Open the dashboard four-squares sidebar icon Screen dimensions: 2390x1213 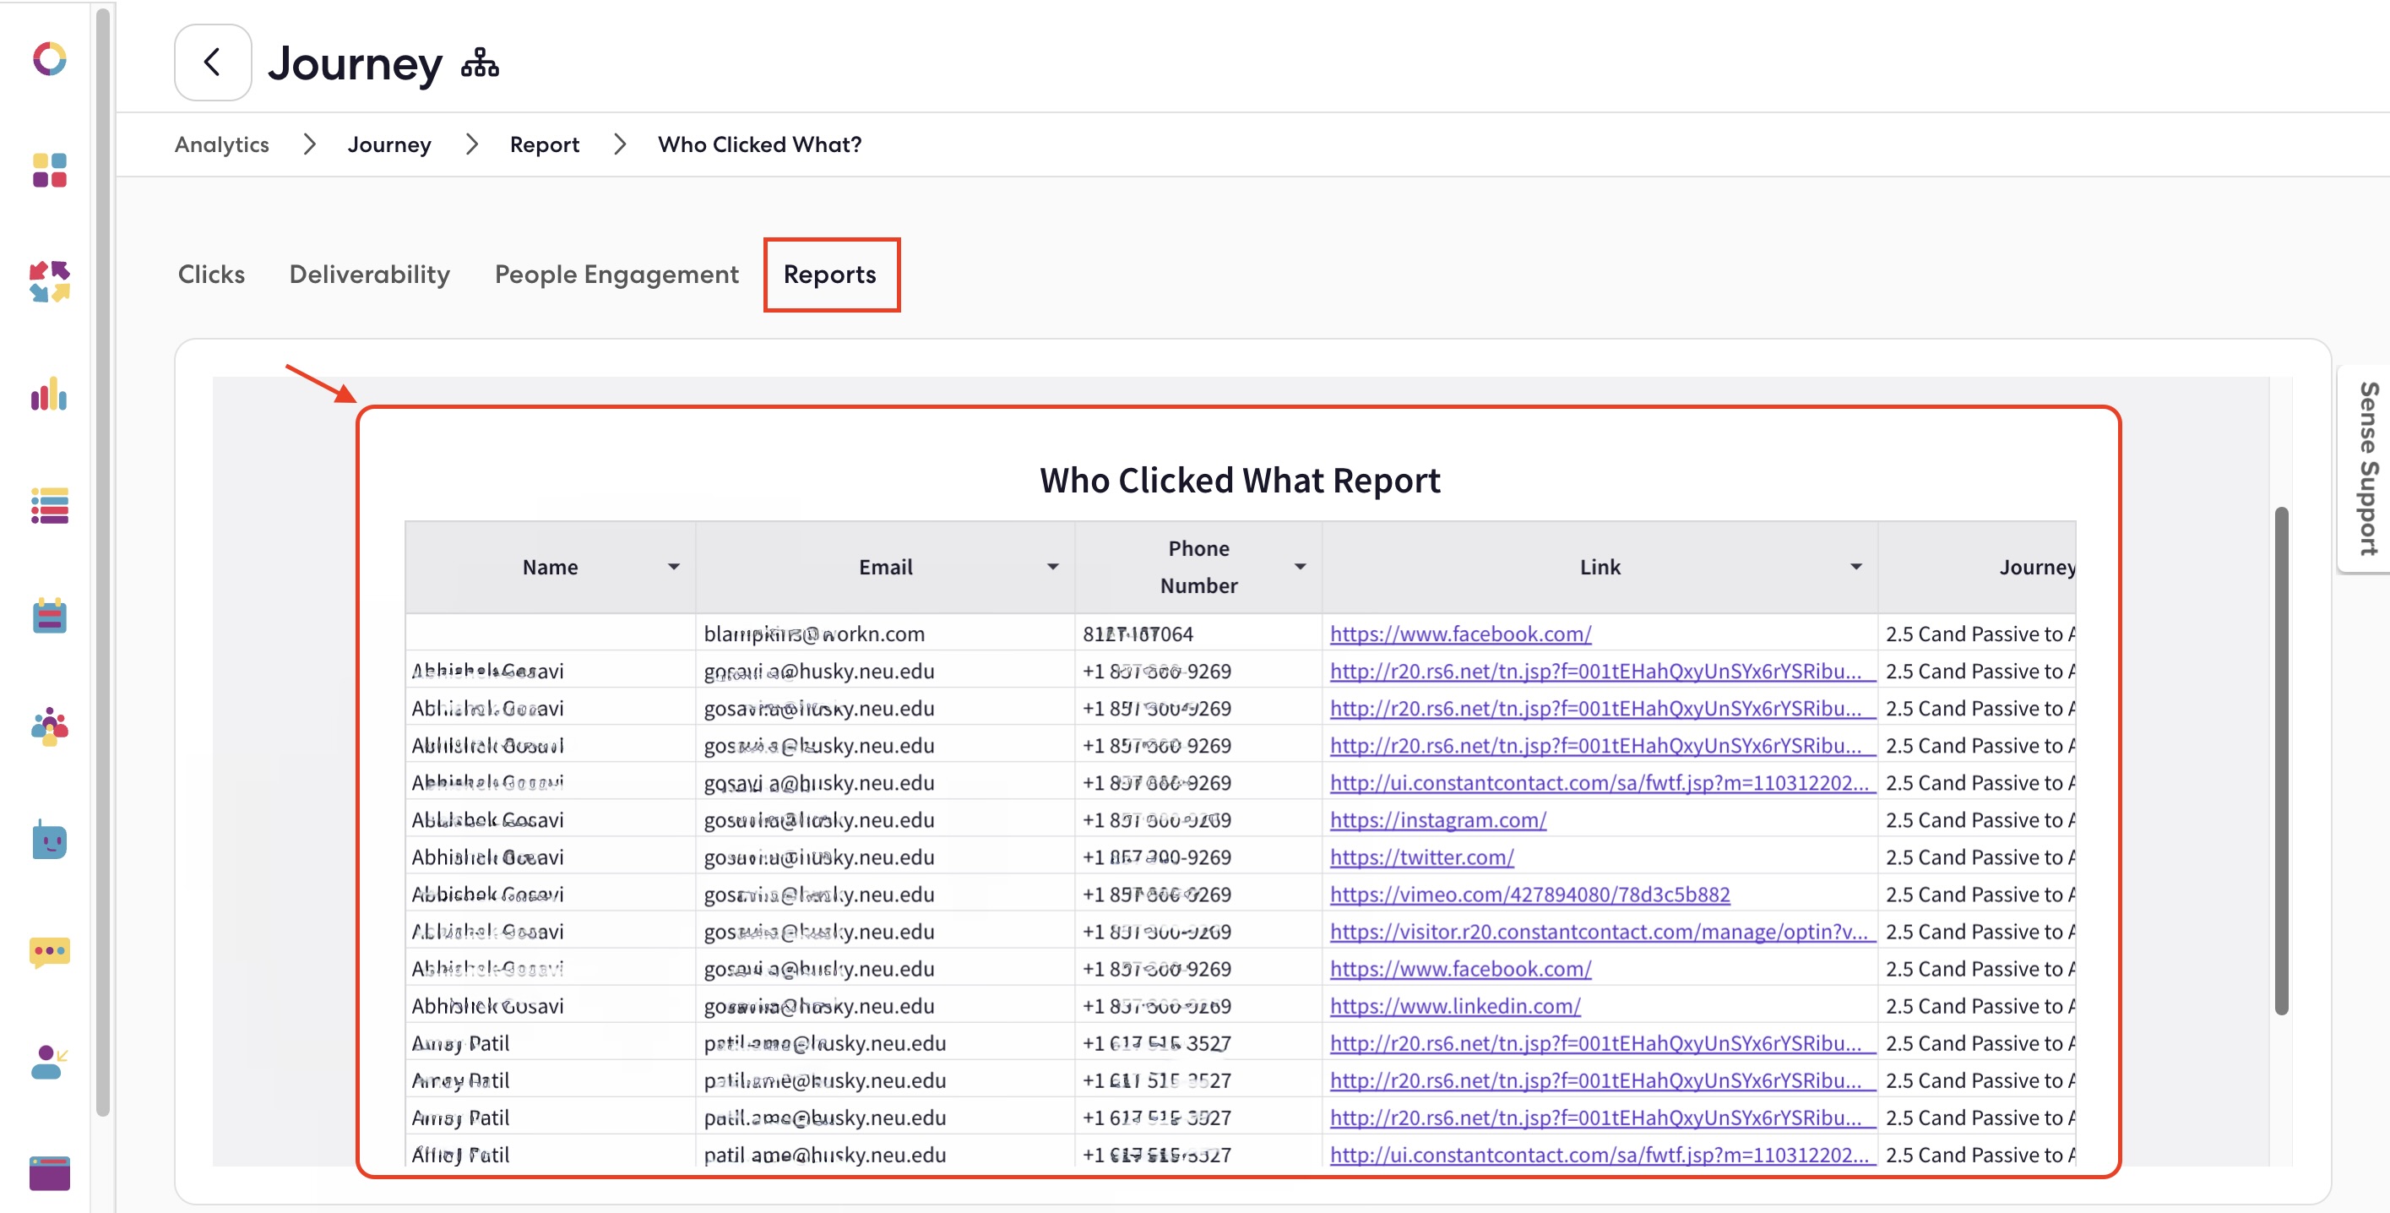click(x=50, y=171)
